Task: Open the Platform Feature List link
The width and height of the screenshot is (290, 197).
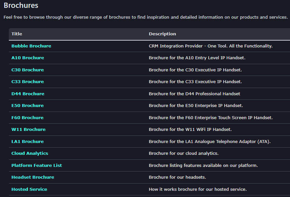Action: click(x=37, y=165)
